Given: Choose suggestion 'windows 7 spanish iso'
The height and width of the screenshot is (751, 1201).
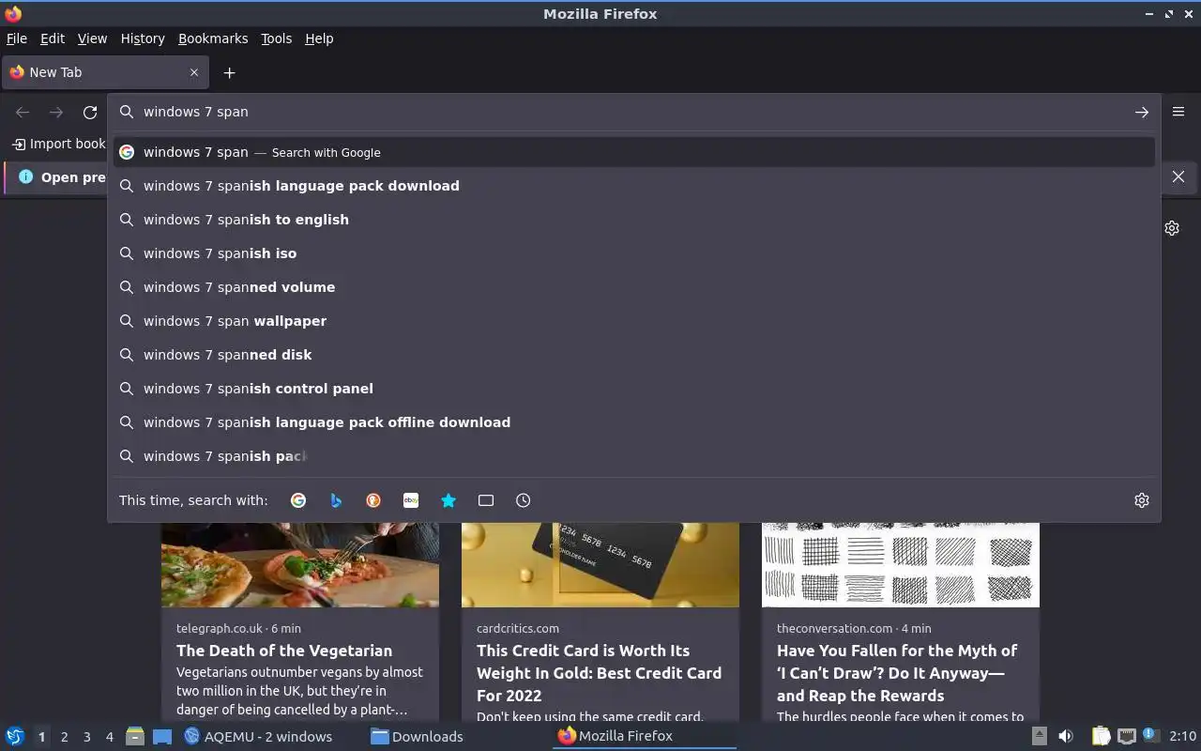Looking at the screenshot, I should [634, 253].
